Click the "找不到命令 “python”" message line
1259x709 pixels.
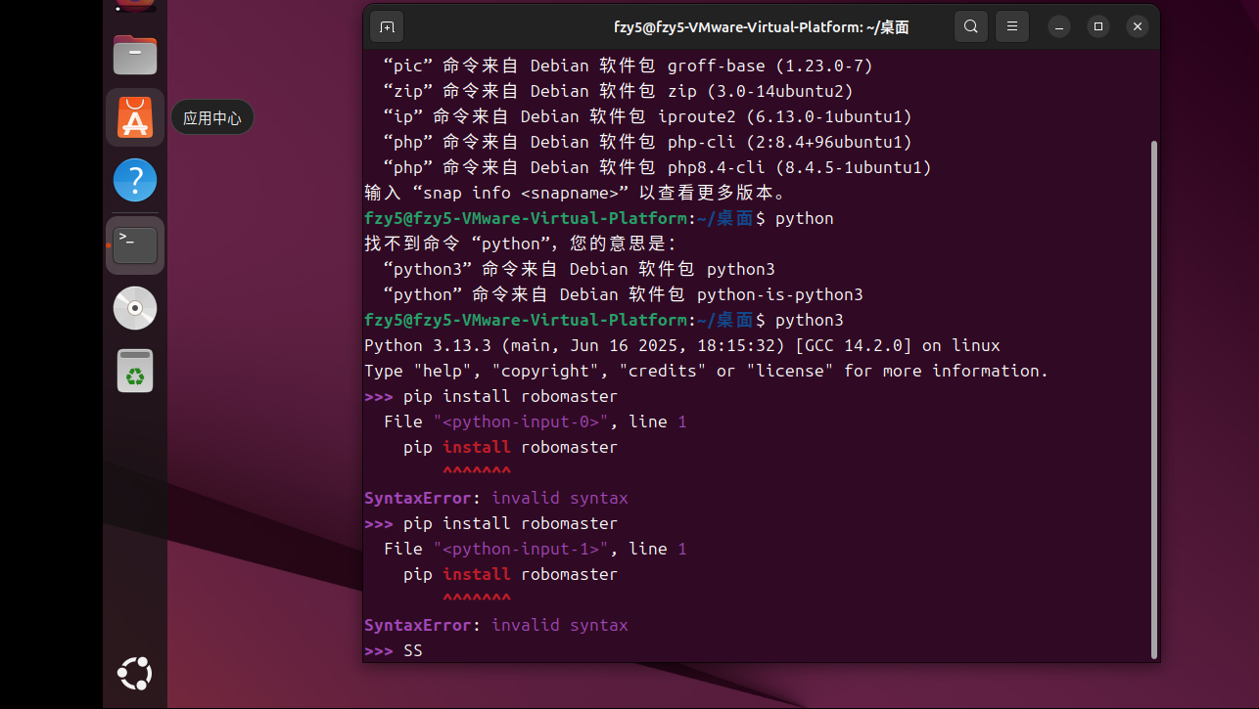coord(520,244)
